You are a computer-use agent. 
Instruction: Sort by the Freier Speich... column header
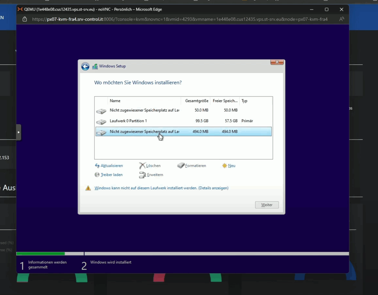pos(225,101)
